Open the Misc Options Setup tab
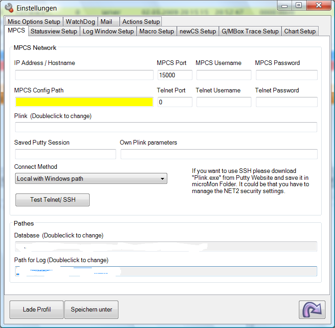Image resolution: width=335 pixels, height=328 pixels. 34,22
